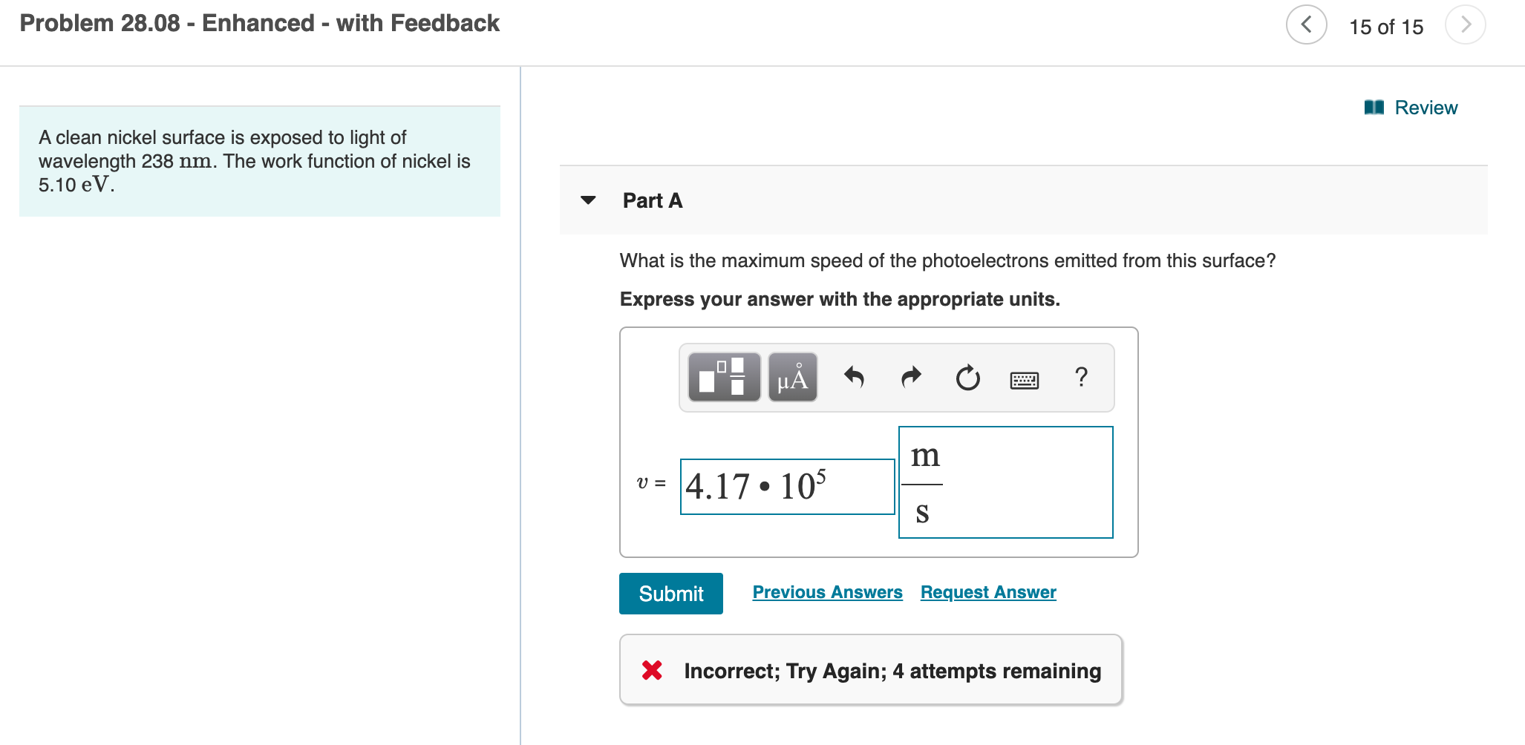Redo the answer edit

910,378
